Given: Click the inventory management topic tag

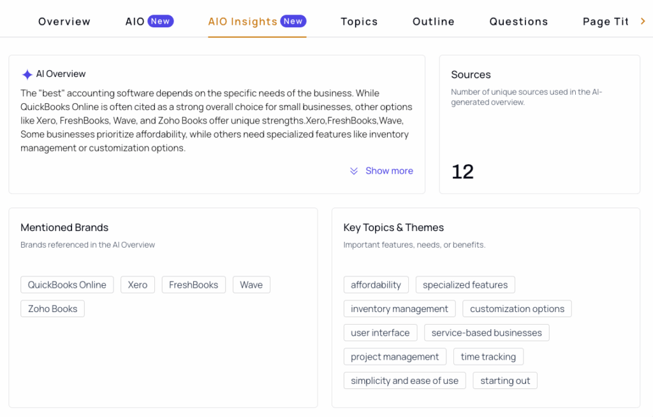Looking at the screenshot, I should pyautogui.click(x=399, y=309).
